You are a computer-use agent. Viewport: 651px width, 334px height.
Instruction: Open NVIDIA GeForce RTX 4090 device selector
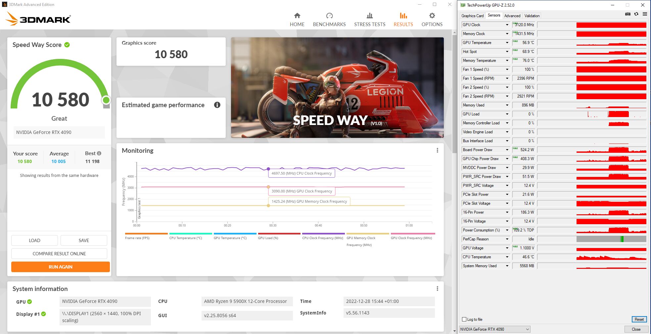(x=494, y=329)
